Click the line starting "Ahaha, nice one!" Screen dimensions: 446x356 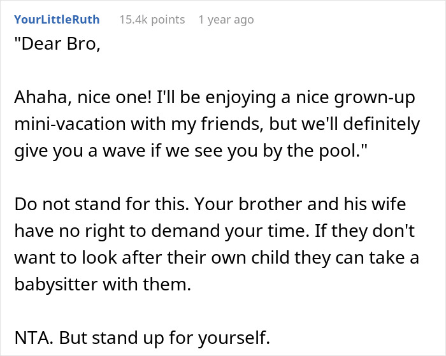[x=215, y=97]
